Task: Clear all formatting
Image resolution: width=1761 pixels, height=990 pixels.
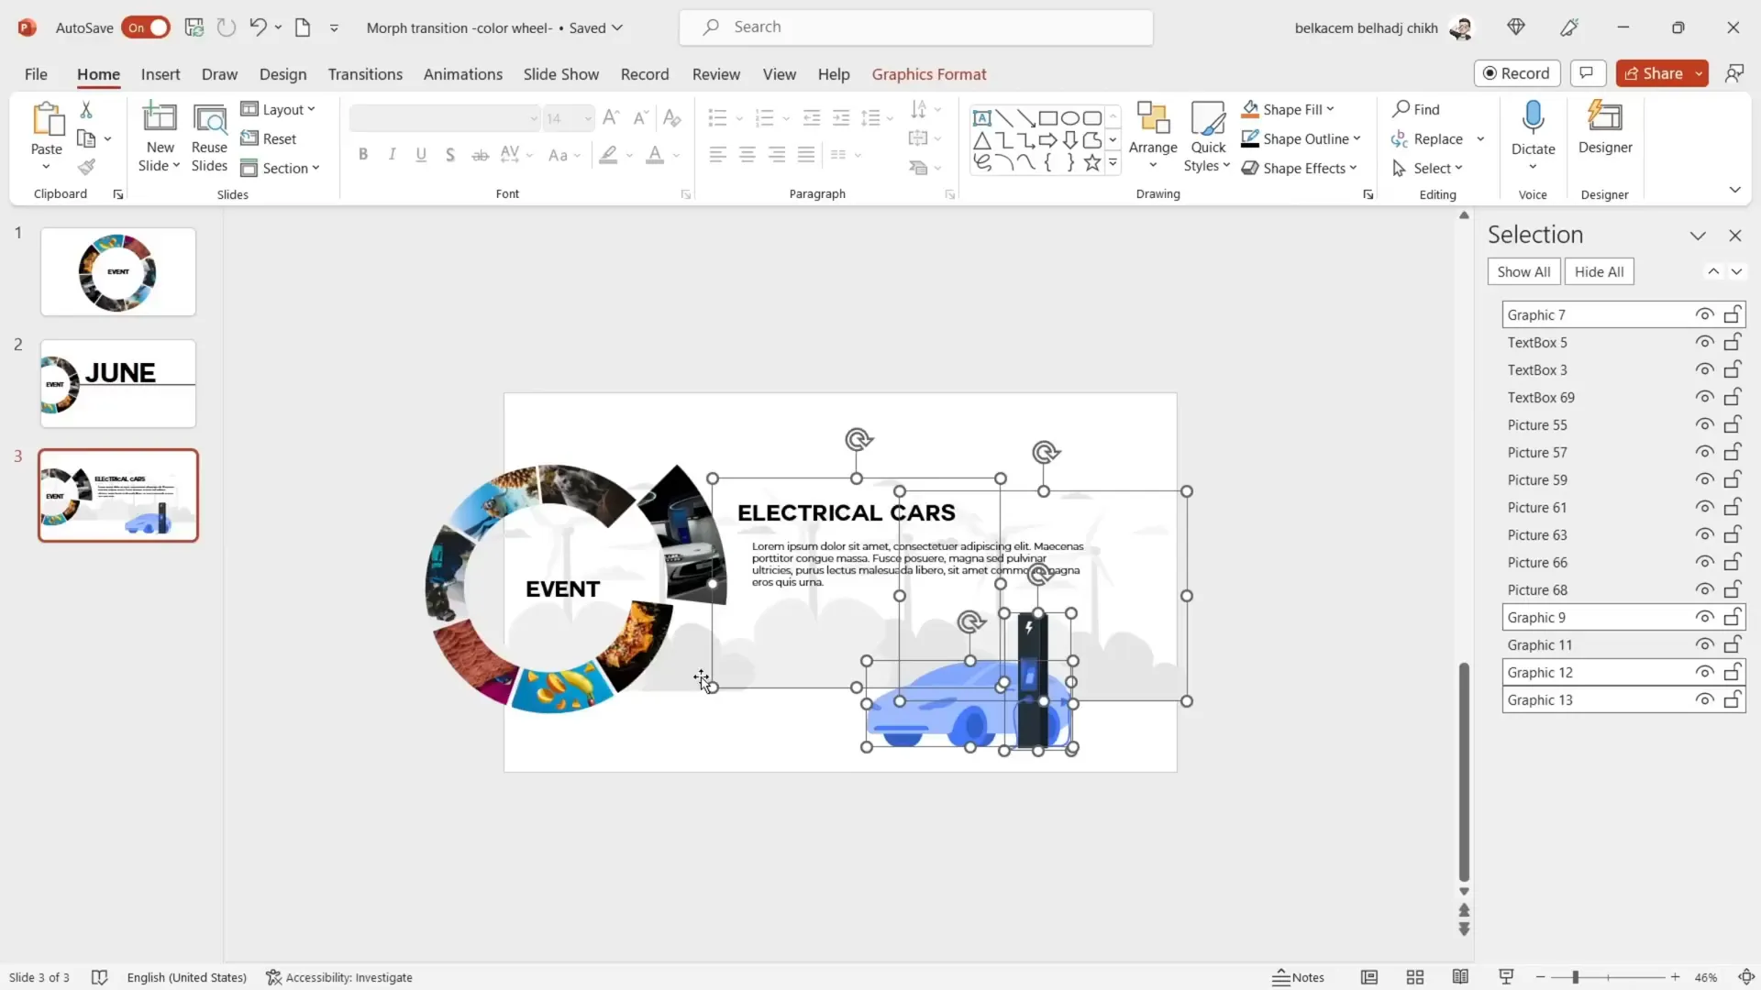Action: click(671, 117)
